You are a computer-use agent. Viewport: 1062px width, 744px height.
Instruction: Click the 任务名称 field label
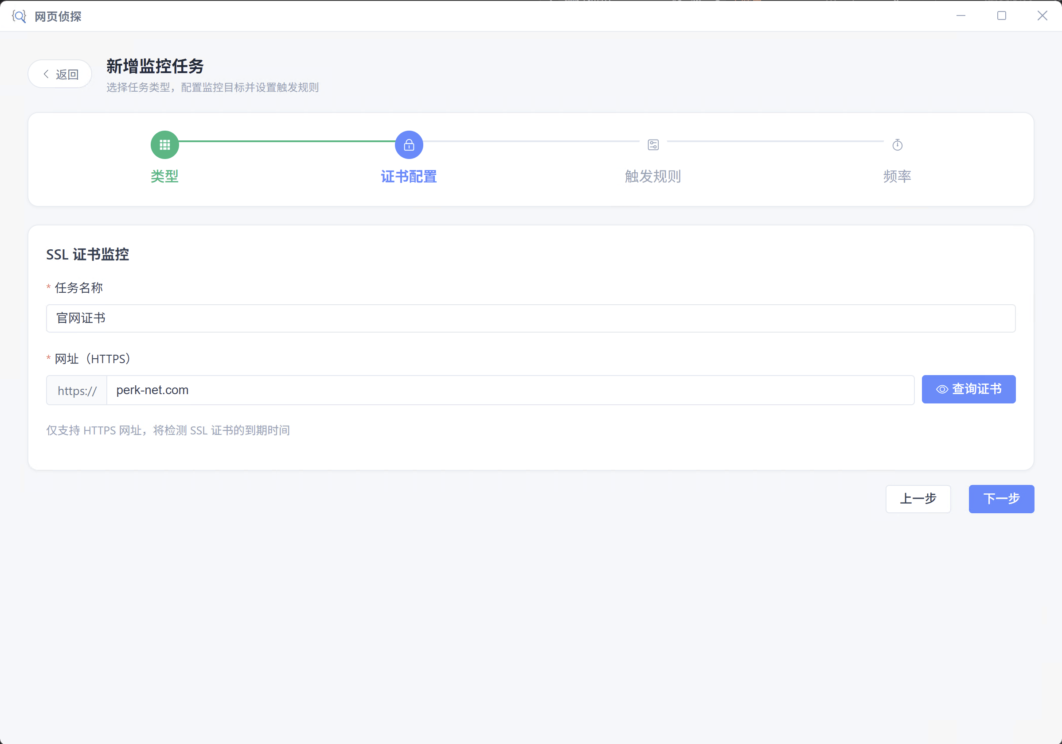[x=78, y=288]
